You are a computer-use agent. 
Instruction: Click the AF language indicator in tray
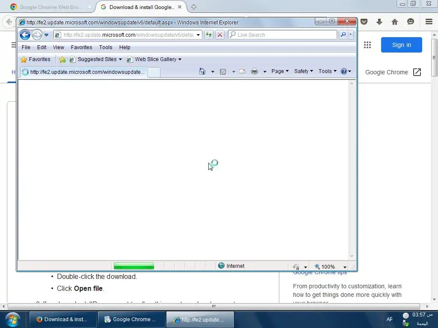[389, 319]
